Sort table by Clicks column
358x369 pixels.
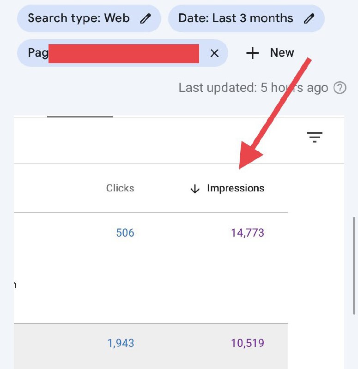click(x=120, y=188)
